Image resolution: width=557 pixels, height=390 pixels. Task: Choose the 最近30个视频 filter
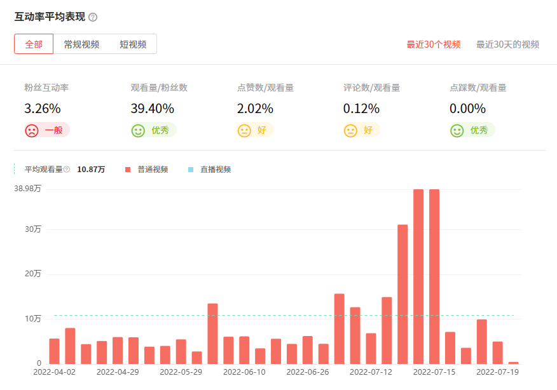[434, 44]
